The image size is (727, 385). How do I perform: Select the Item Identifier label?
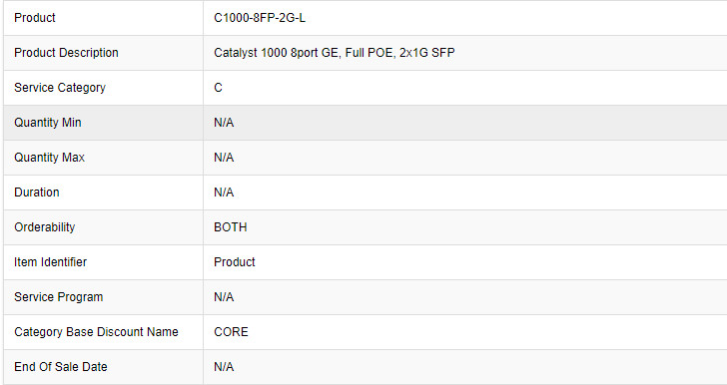(51, 262)
